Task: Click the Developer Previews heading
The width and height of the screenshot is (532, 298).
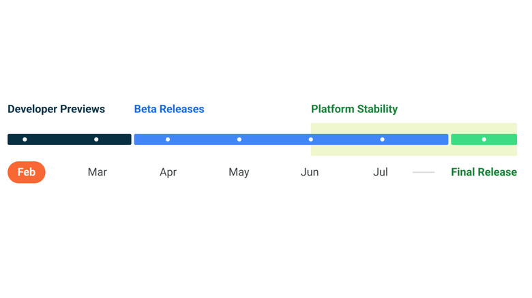Action: point(57,109)
